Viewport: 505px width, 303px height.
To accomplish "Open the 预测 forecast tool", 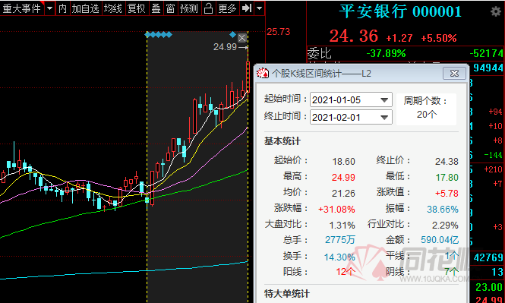I will point(189,8).
